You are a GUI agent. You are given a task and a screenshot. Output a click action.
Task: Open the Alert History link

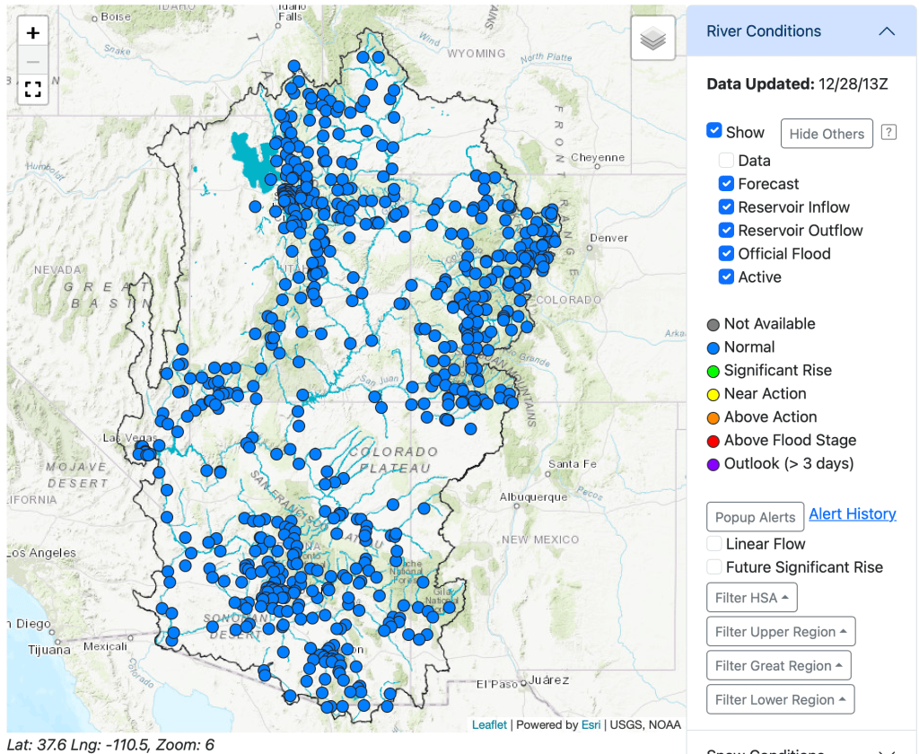852,514
